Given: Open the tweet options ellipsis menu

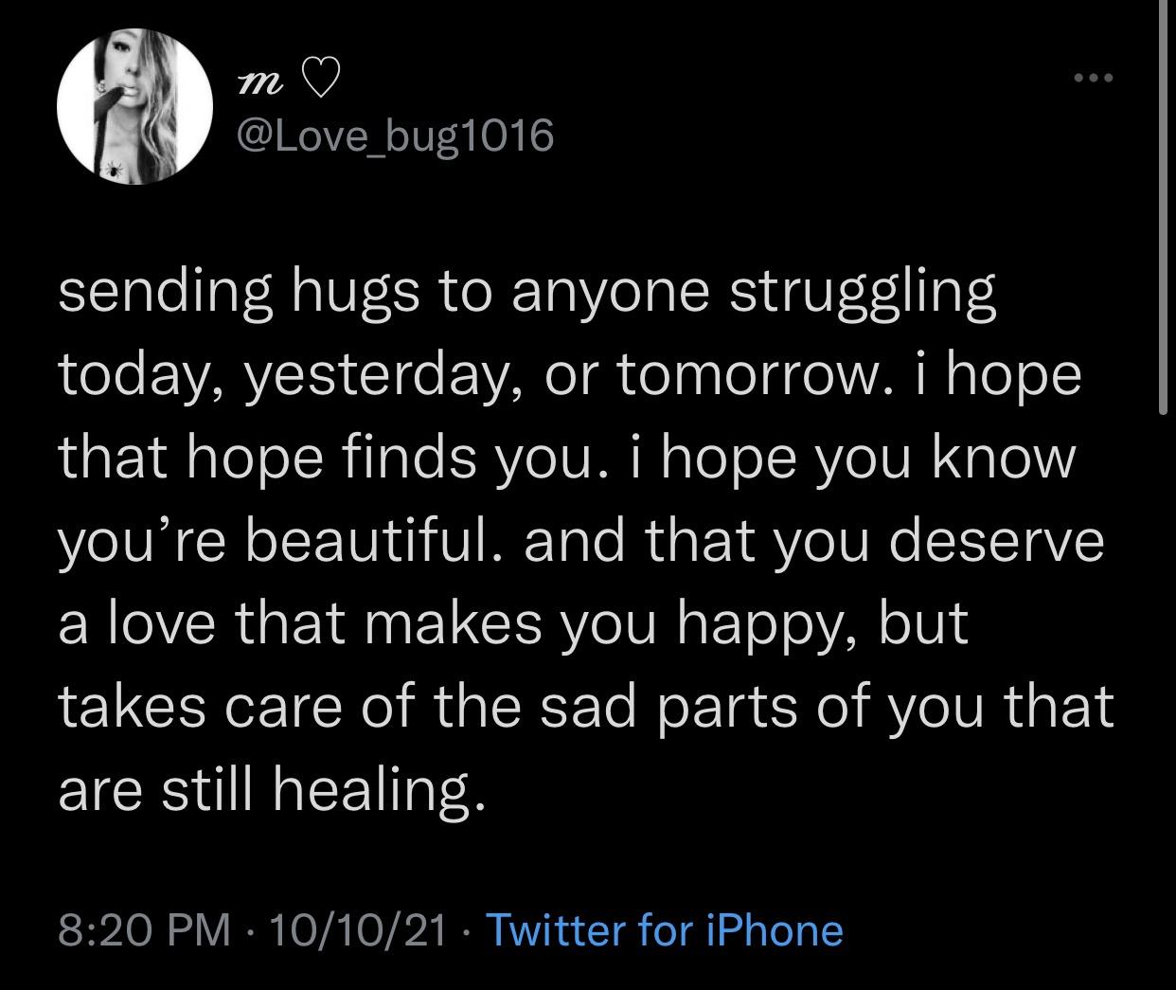Looking at the screenshot, I should (1087, 80).
